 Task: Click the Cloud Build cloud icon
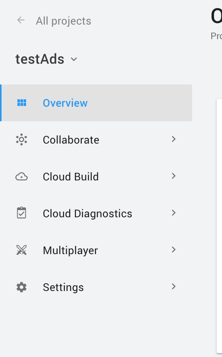pos(22,176)
